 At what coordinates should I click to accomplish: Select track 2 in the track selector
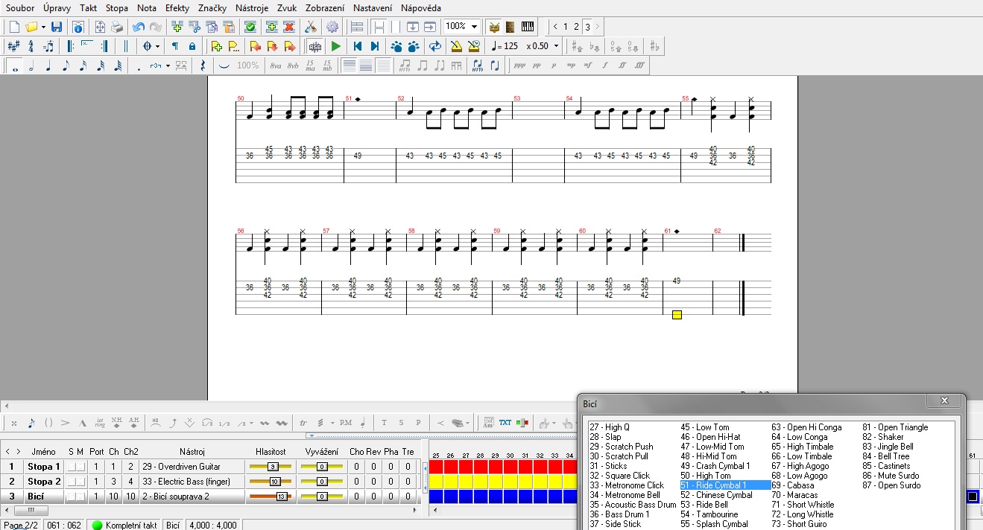(x=576, y=27)
